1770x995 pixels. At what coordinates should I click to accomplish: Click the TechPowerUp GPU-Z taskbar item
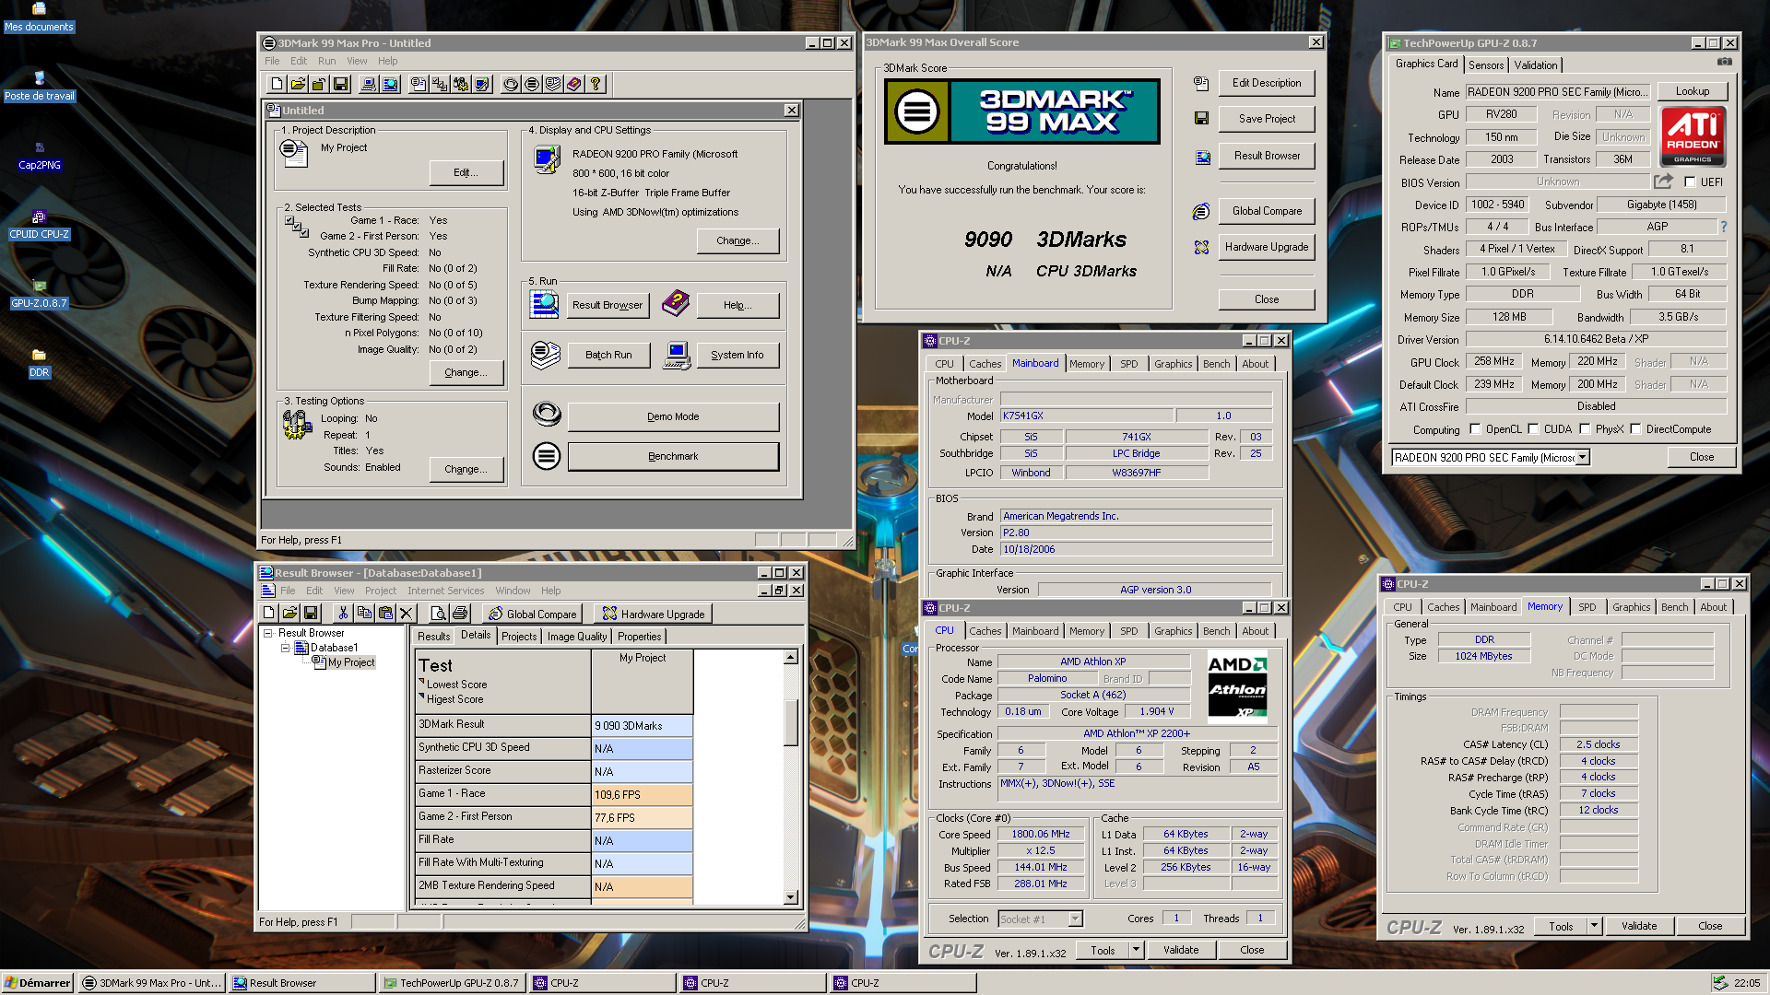pyautogui.click(x=452, y=983)
